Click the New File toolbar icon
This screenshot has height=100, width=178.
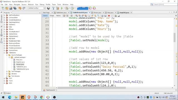coord(3,8)
